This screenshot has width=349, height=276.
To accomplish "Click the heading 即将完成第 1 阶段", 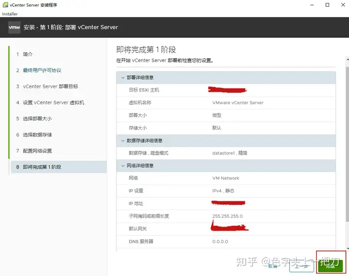I will pyautogui.click(x=146, y=49).
